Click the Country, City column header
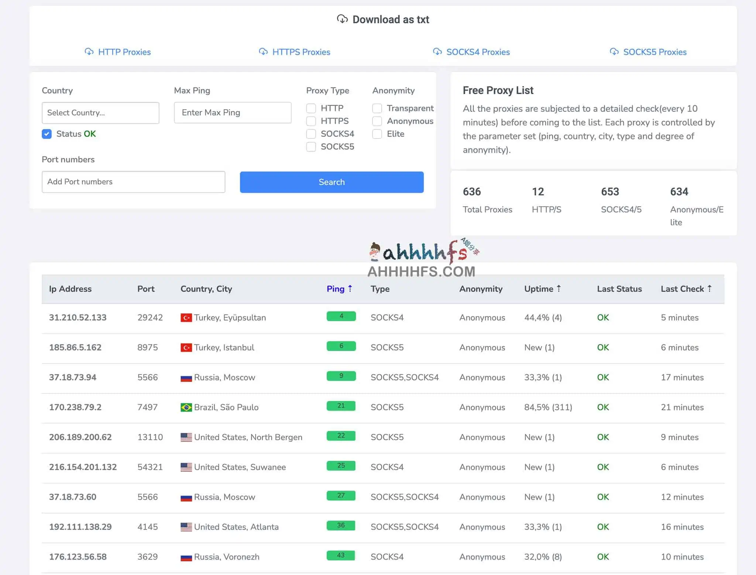The image size is (756, 575). click(x=206, y=289)
